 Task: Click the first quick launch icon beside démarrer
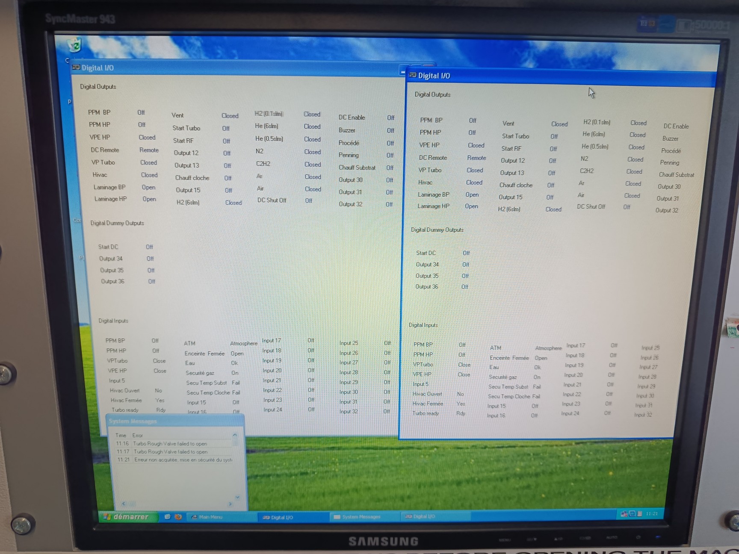(168, 517)
